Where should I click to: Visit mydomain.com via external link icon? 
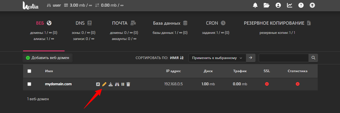tap(98, 84)
